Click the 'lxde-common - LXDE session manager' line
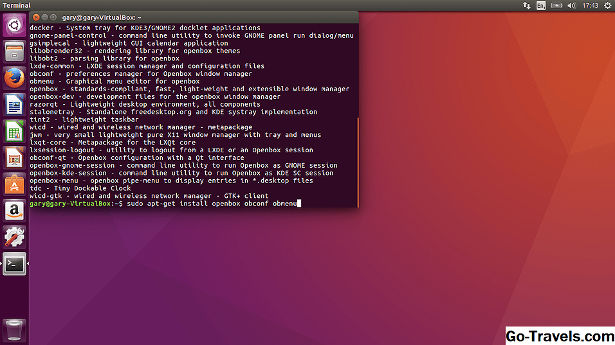 147,66
